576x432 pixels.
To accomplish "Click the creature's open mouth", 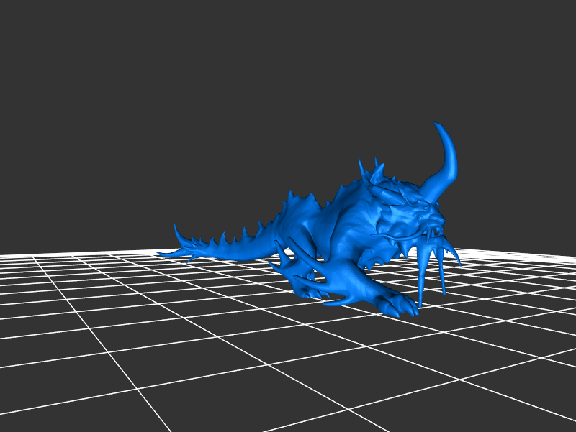I will pos(432,232).
